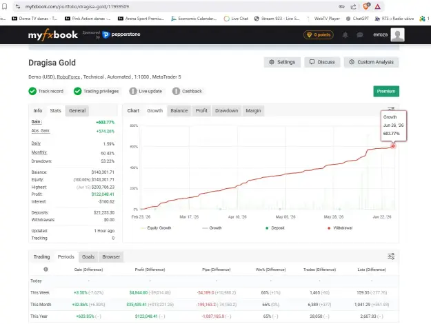Screen dimensions: 431x324
Task: Switch to the General tab
Action: [77, 111]
